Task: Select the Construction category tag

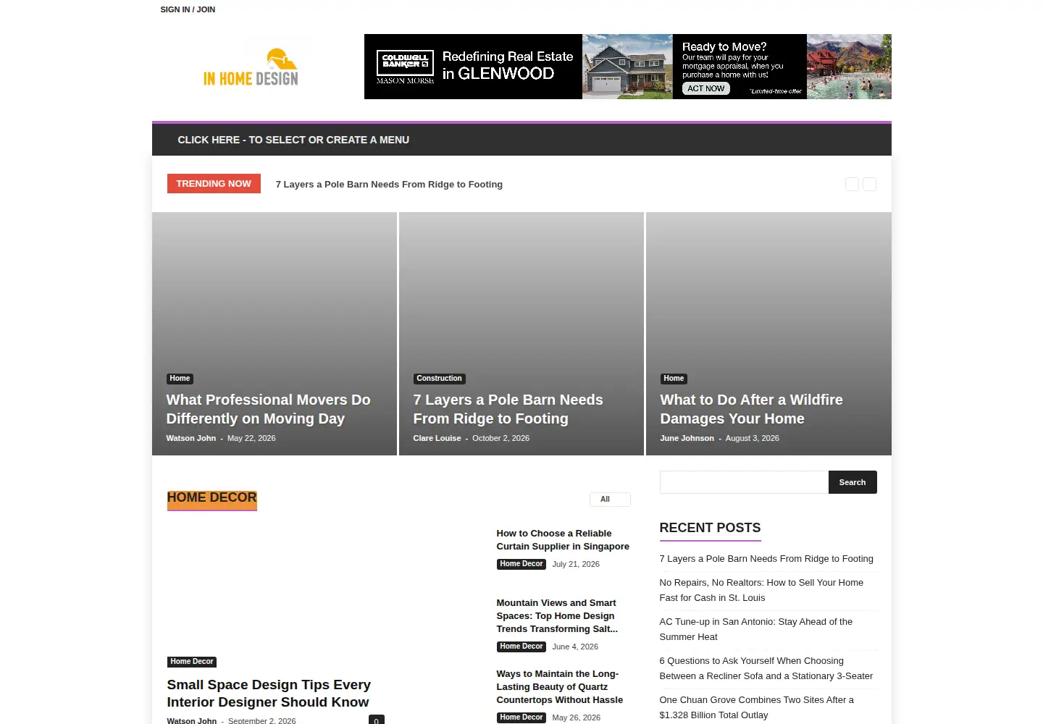Action: (439, 379)
